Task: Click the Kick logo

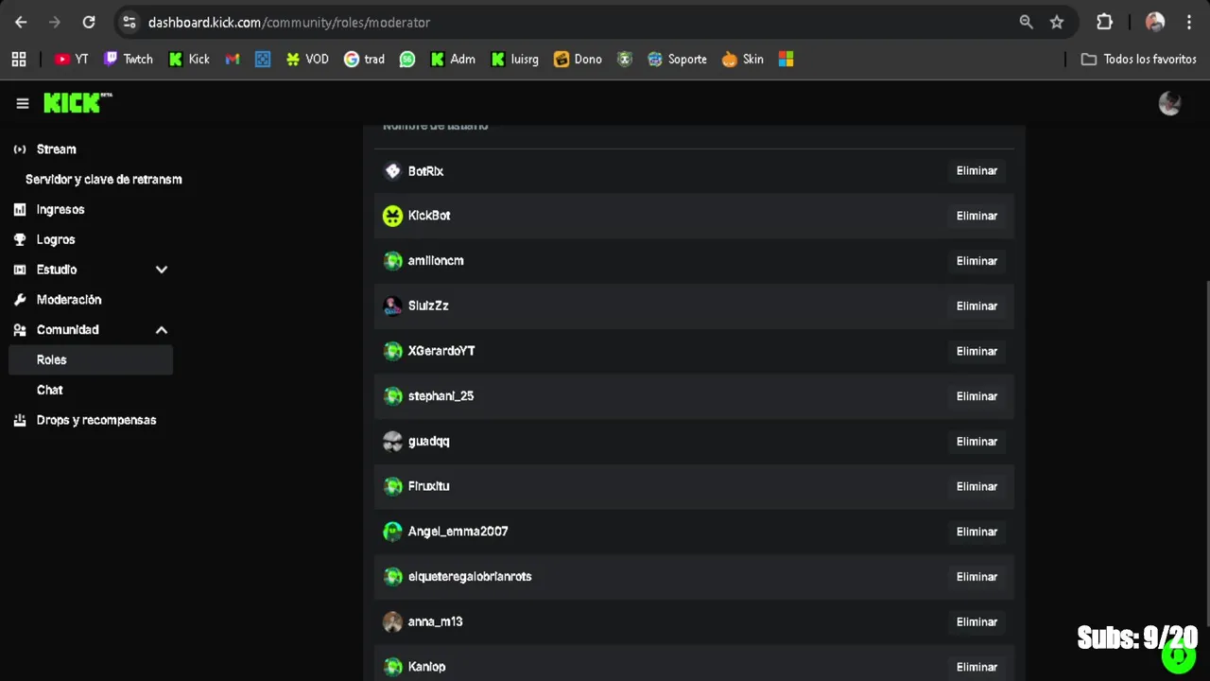Action: tap(78, 103)
